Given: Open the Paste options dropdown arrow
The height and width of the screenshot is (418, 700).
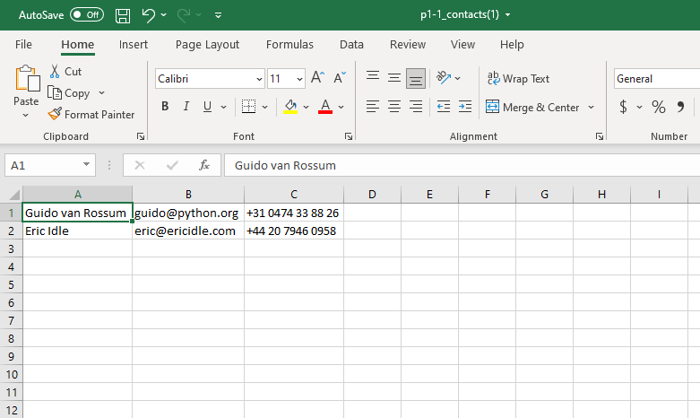Looking at the screenshot, I should pyautogui.click(x=25, y=115).
